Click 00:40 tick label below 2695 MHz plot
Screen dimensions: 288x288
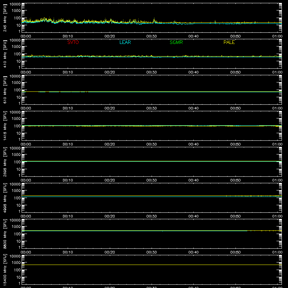[x=193, y=180]
